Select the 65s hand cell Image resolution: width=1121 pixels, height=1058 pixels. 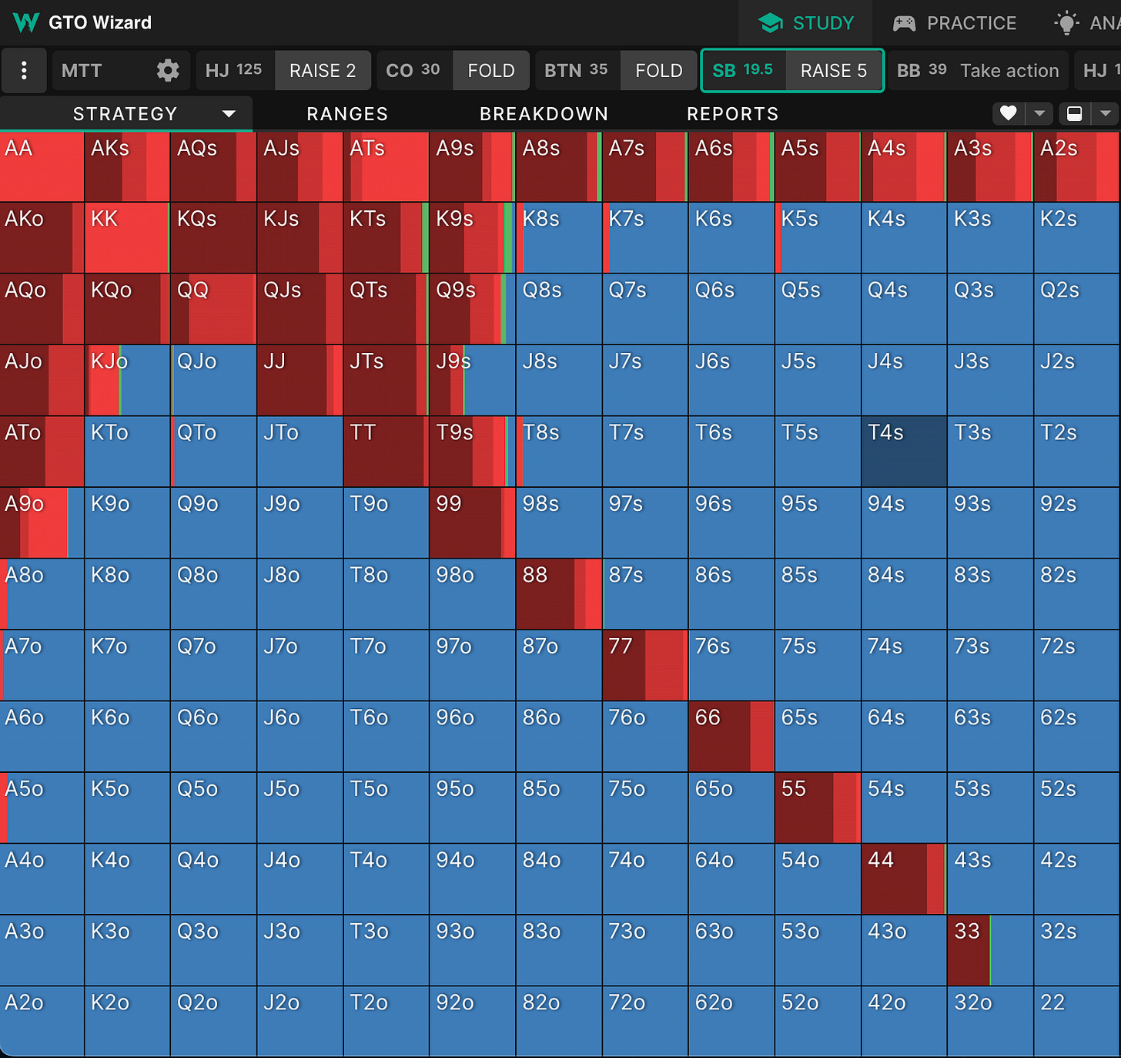click(x=818, y=737)
